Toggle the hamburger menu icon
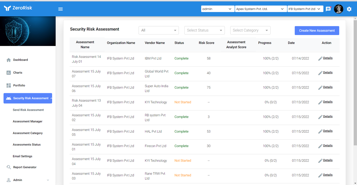The image size is (357, 185). [x=60, y=9]
